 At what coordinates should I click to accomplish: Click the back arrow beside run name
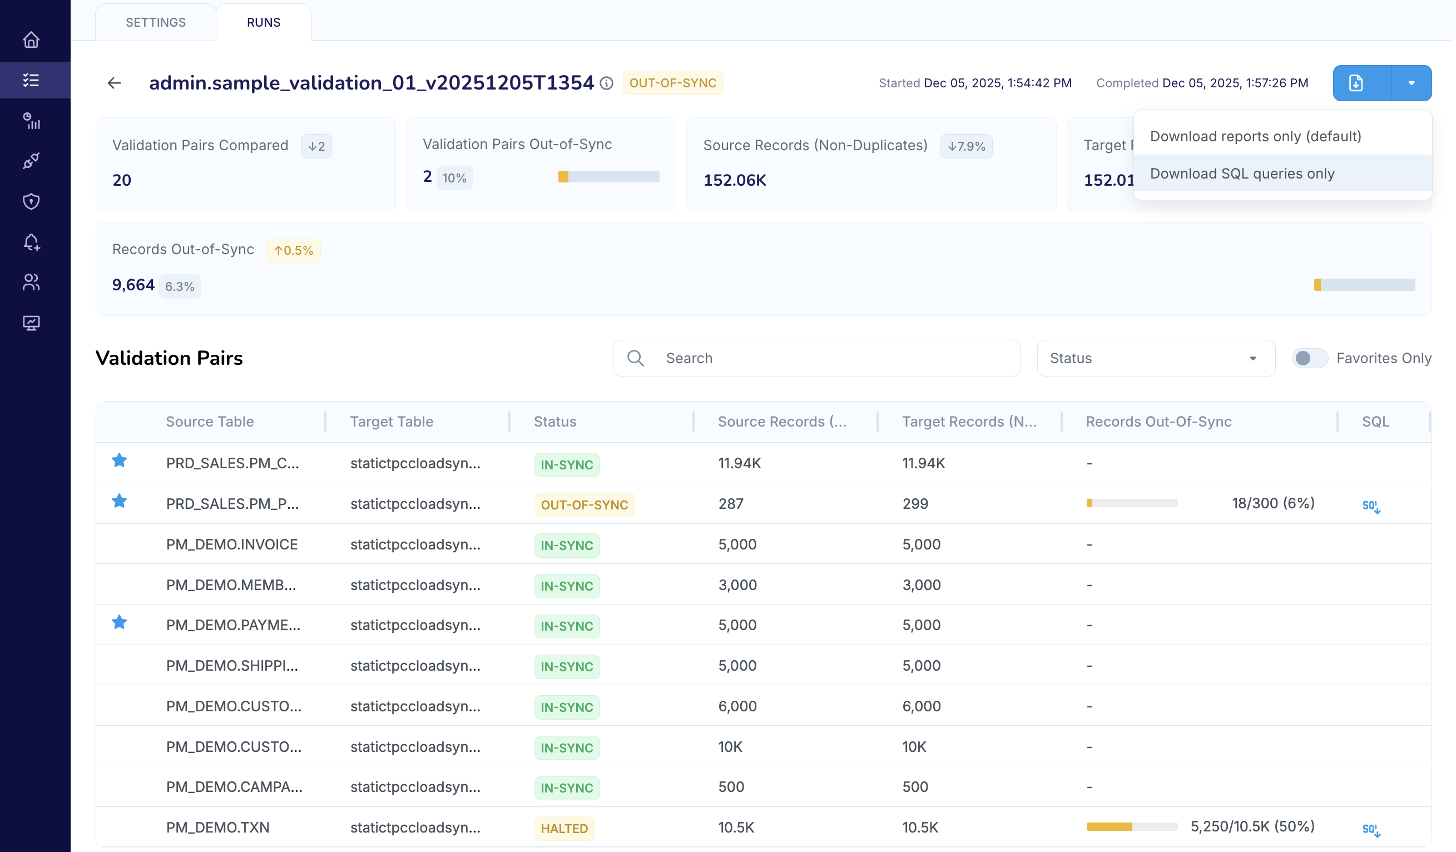pos(115,83)
